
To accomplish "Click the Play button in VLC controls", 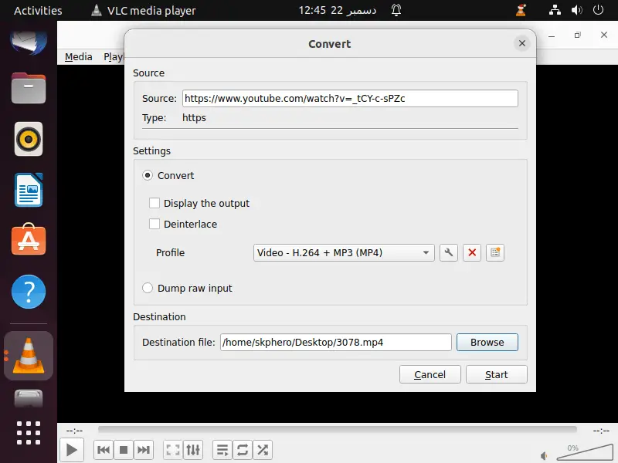I will (72, 450).
